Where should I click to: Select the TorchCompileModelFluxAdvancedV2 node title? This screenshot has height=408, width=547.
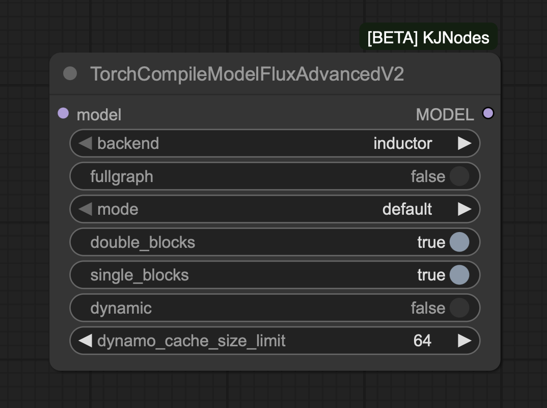(x=247, y=74)
